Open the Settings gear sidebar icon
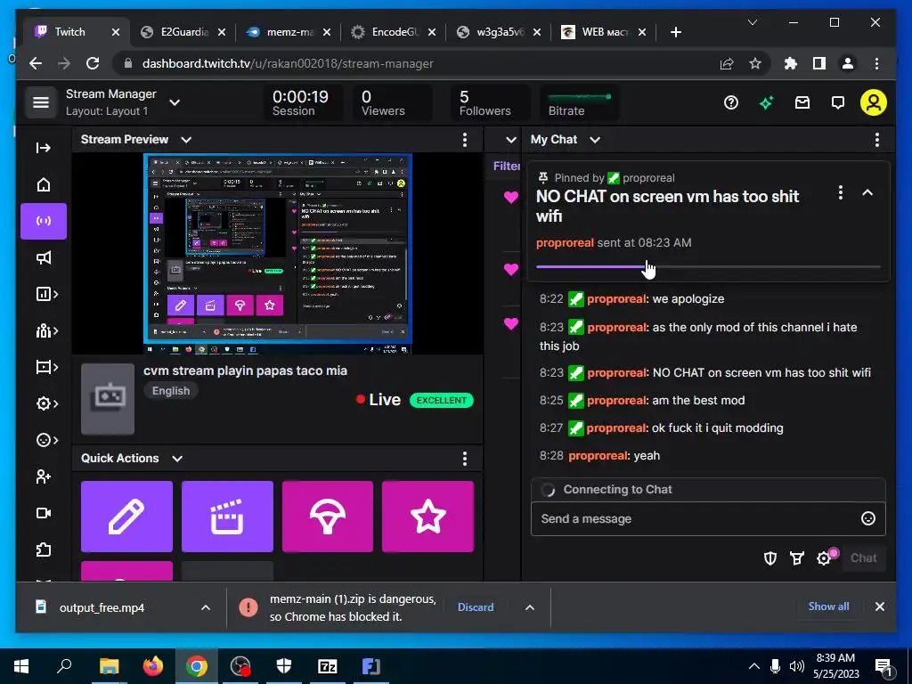This screenshot has width=912, height=684. coord(46,403)
